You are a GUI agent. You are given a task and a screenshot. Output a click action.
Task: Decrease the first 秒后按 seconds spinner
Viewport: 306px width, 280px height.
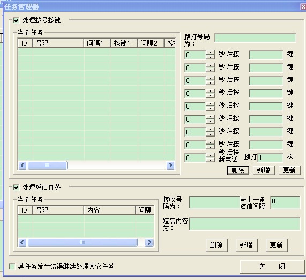point(211,57)
